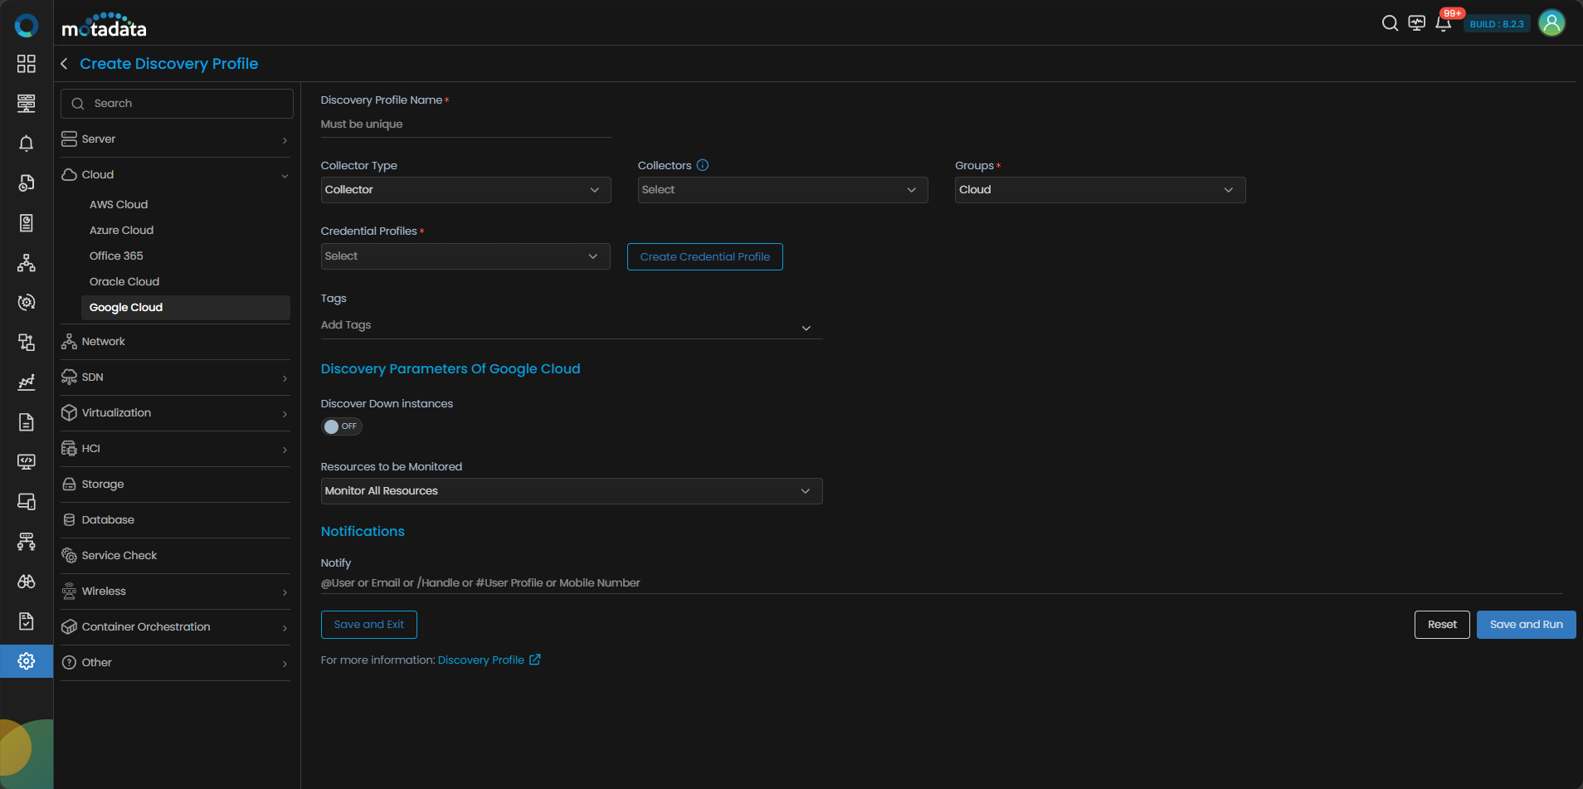The height and width of the screenshot is (789, 1583).
Task: Open notifications bell with 99+ badge
Action: coord(1444,23)
